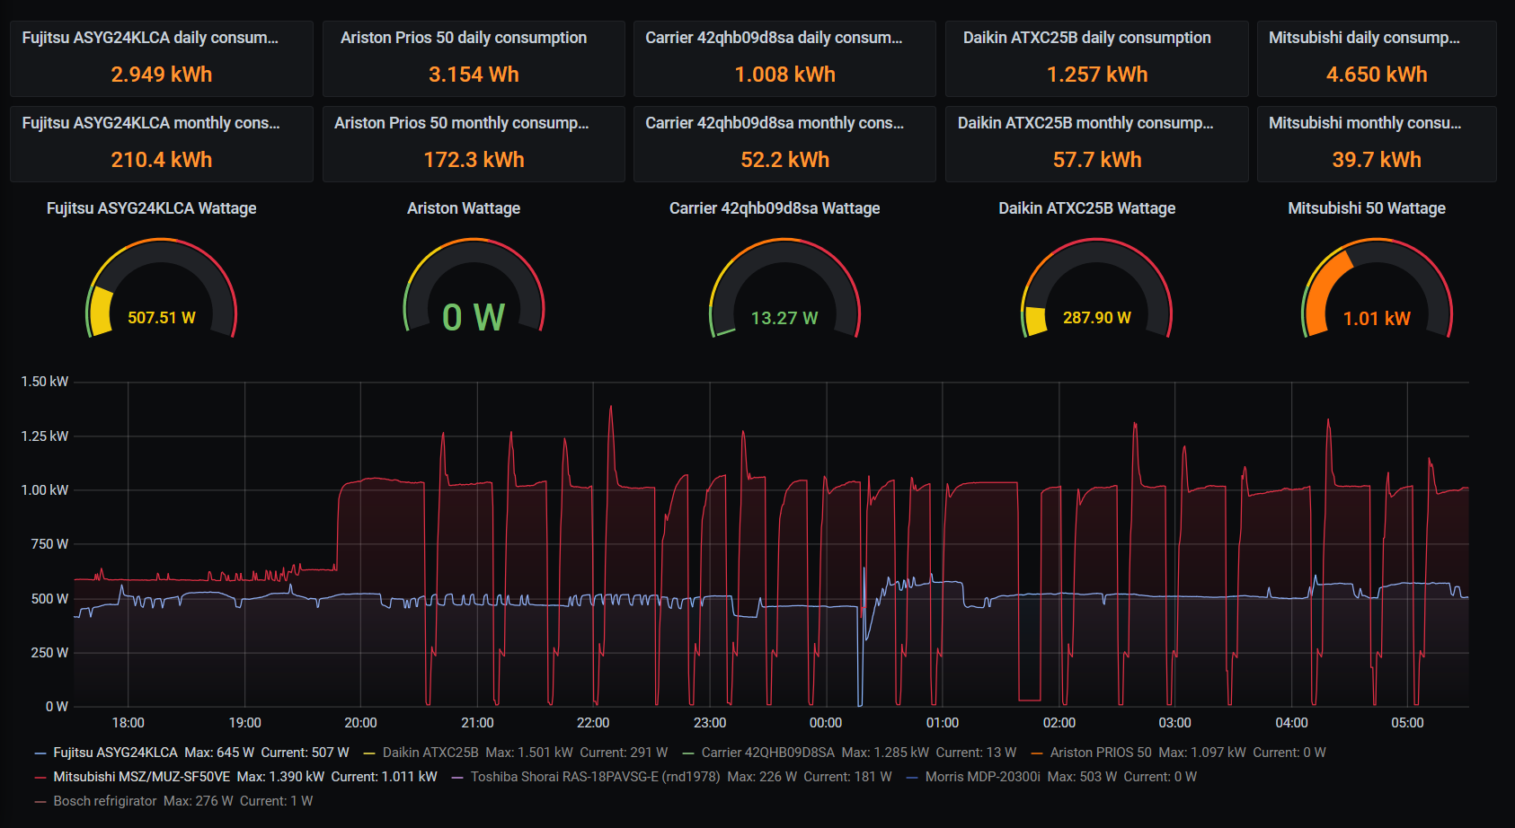Screen dimensions: 1515x828
Task: Click the 750 W y-axis label
Action: [49, 544]
